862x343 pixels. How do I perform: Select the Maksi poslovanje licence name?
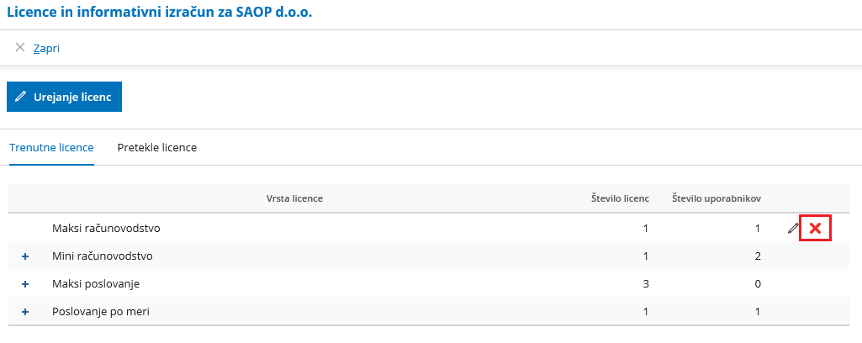pyautogui.click(x=96, y=284)
